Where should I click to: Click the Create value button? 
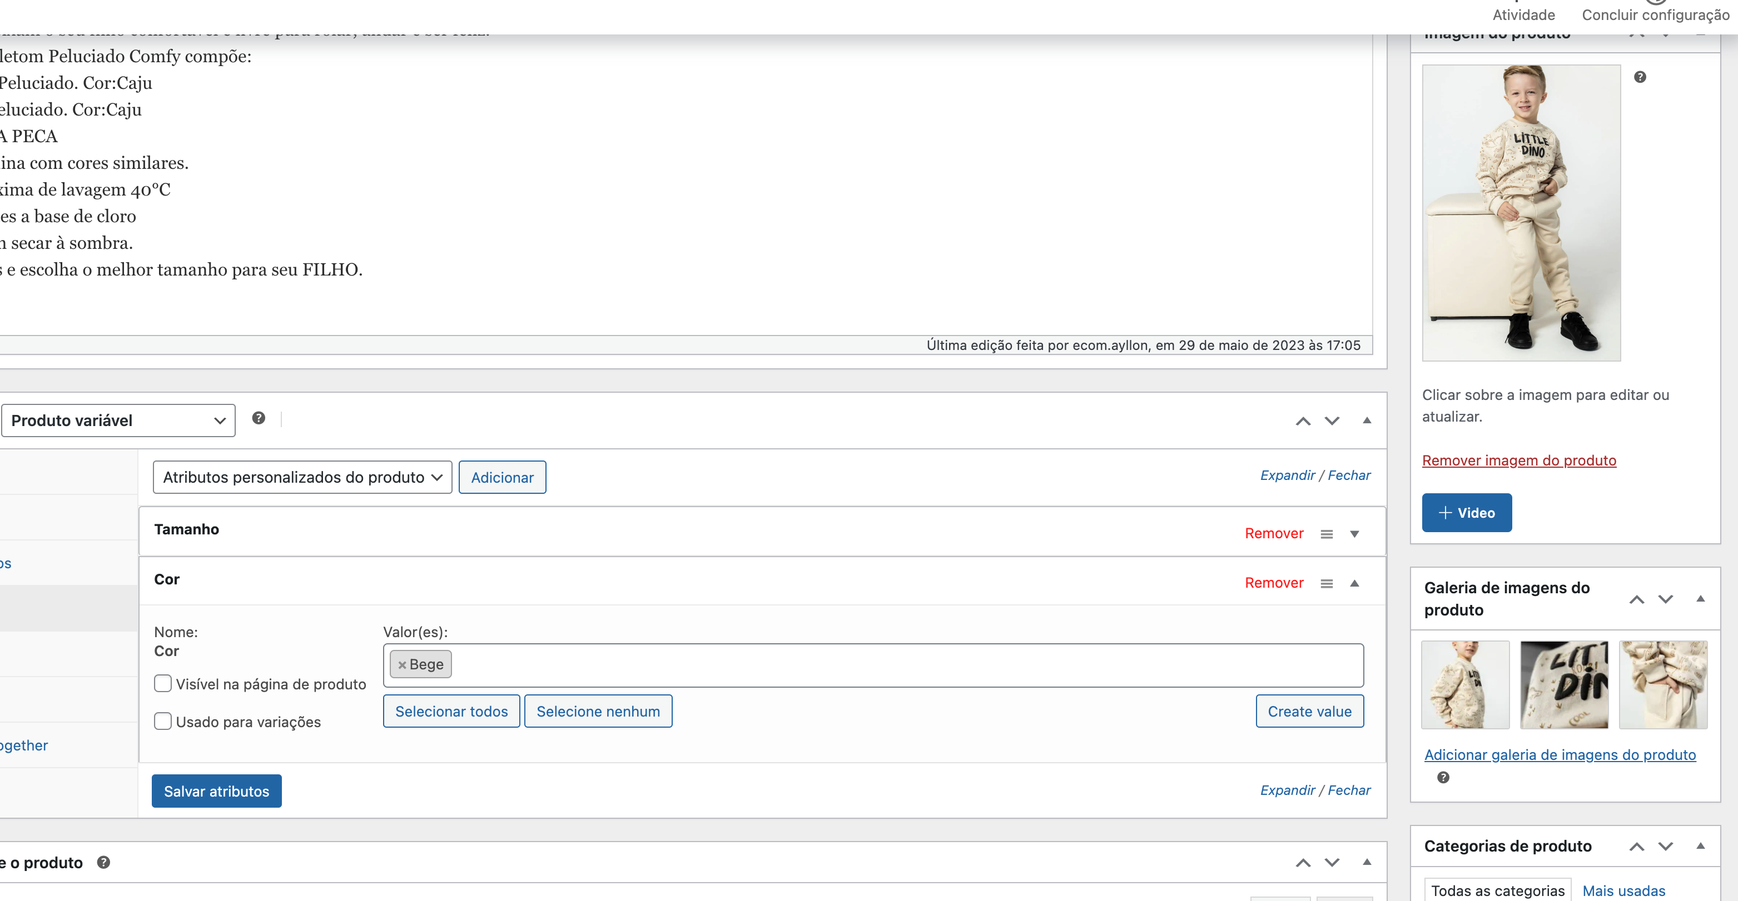point(1309,711)
